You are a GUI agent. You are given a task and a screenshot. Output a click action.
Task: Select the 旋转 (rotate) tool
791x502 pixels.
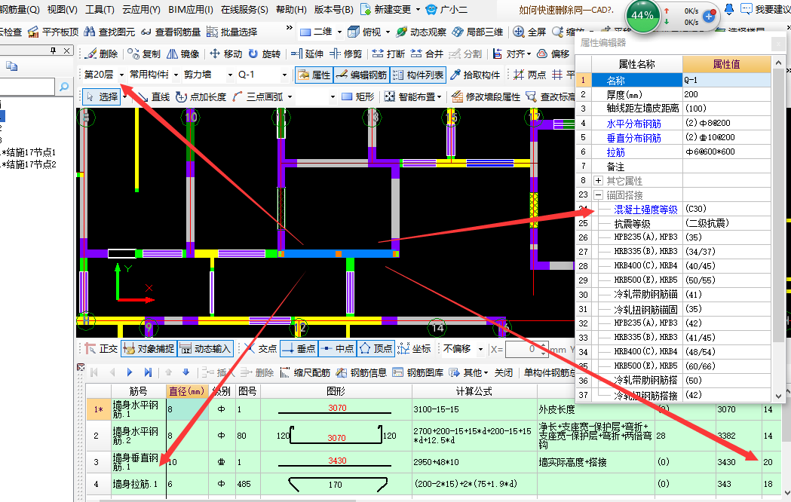[x=265, y=54]
